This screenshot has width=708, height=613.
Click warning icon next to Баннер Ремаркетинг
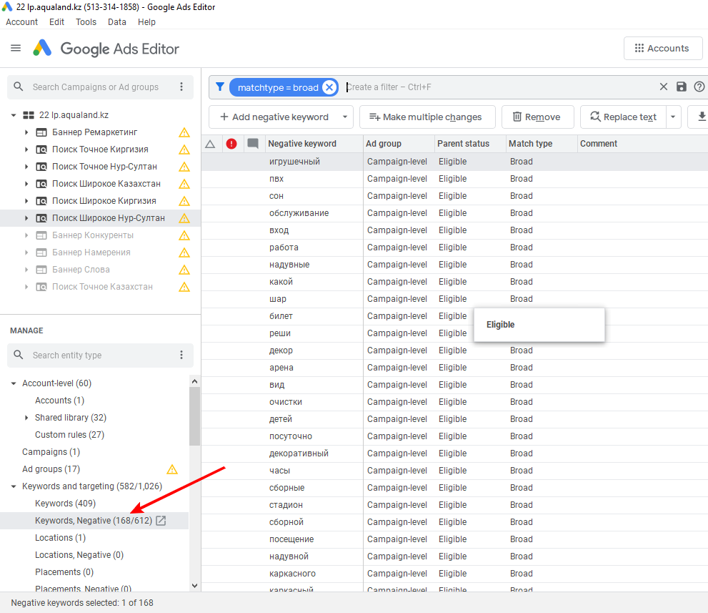point(184,132)
